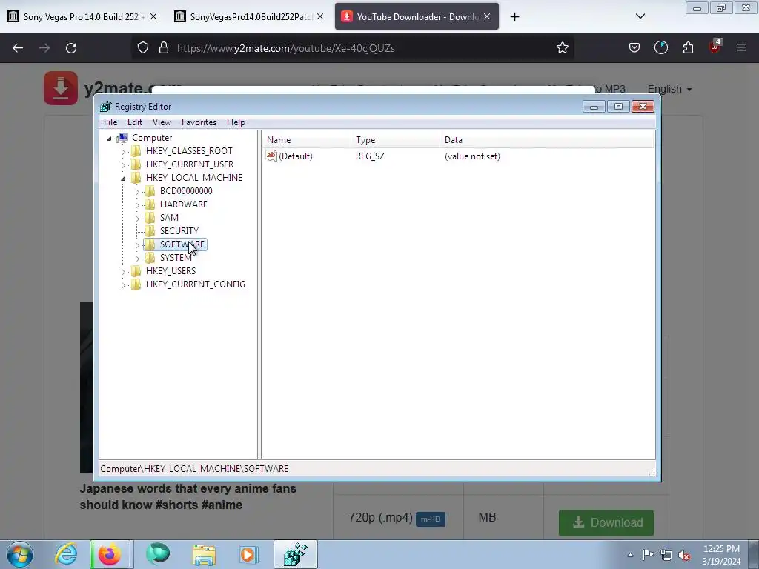Expand the BCD00000000 key arrow
The height and width of the screenshot is (569, 759).
click(137, 192)
